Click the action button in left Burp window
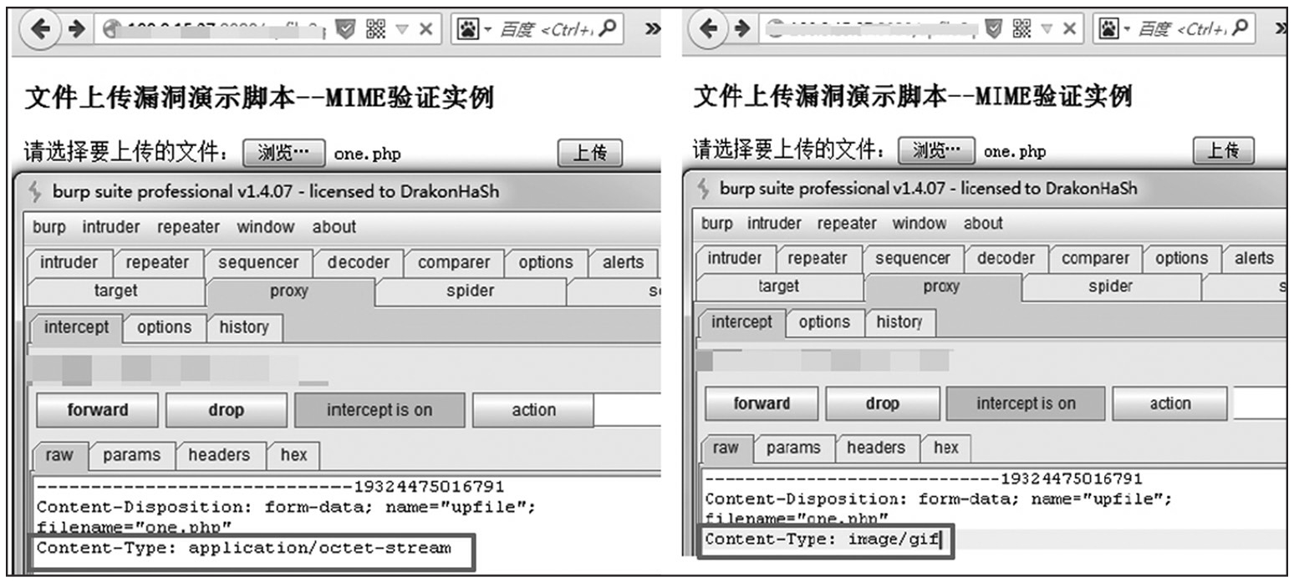This screenshot has width=1294, height=582. (533, 410)
